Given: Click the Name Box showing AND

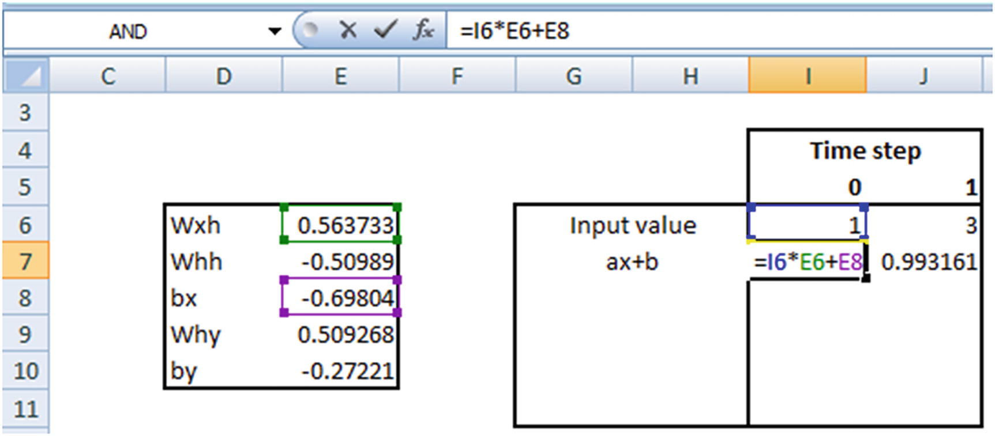Looking at the screenshot, I should pos(128,31).
